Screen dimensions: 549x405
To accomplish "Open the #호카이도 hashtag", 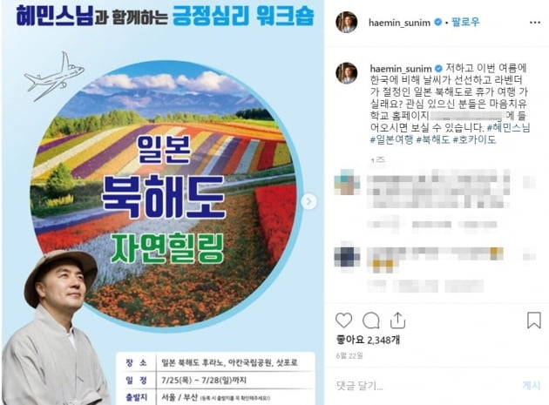I will (474, 139).
